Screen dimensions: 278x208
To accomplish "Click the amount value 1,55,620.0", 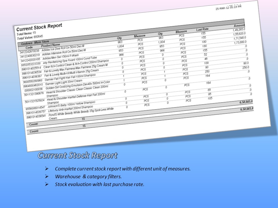I will pos(239,34).
